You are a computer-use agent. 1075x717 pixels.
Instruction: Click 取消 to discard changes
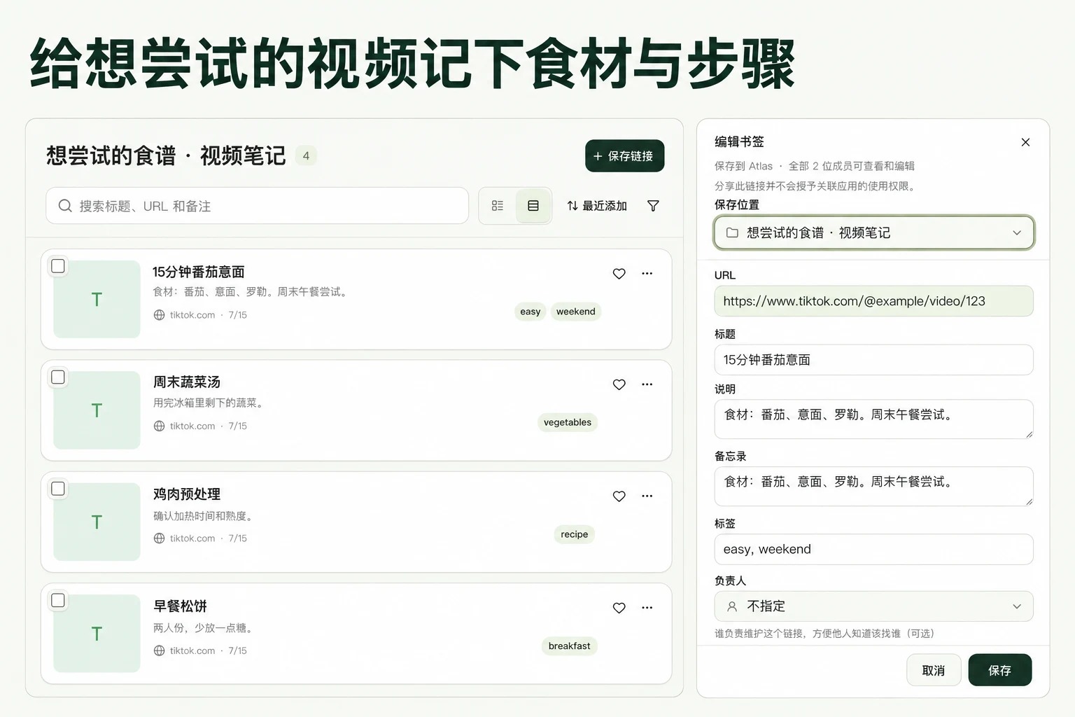pyautogui.click(x=933, y=670)
